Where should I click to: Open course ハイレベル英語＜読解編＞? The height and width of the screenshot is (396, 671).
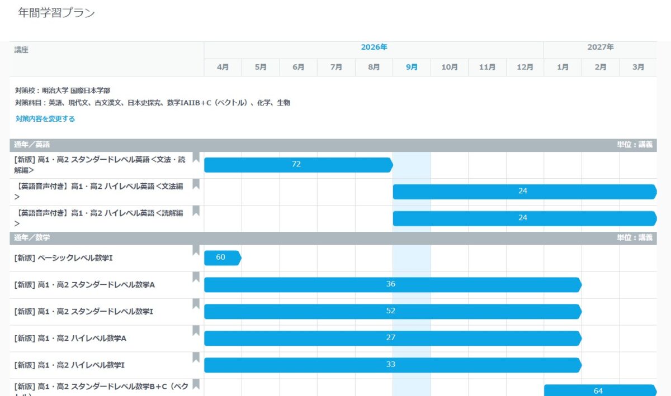pos(99,218)
